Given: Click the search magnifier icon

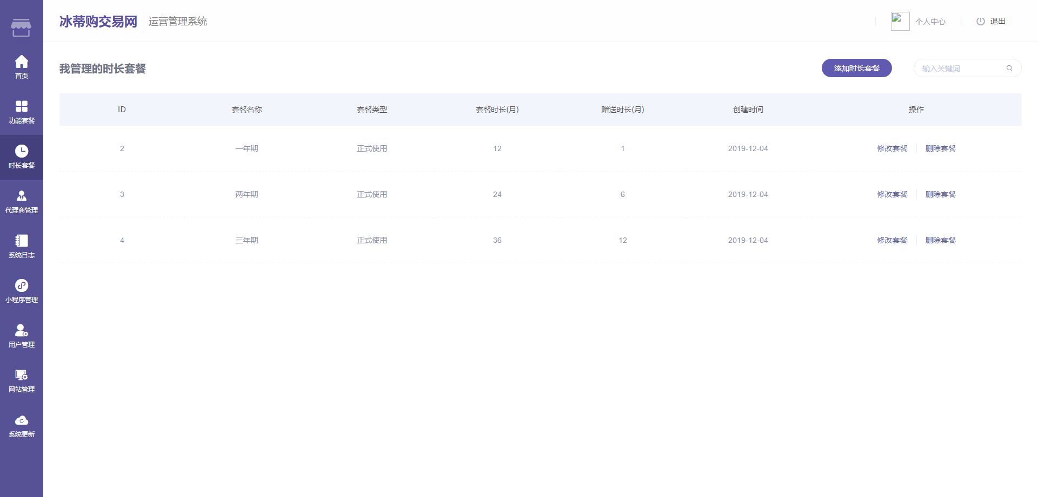Looking at the screenshot, I should point(1009,68).
